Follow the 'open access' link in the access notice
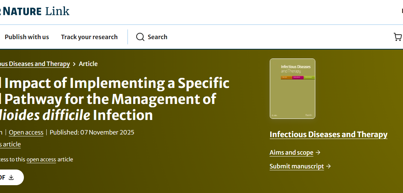This screenshot has width=403, height=193. coord(41,159)
